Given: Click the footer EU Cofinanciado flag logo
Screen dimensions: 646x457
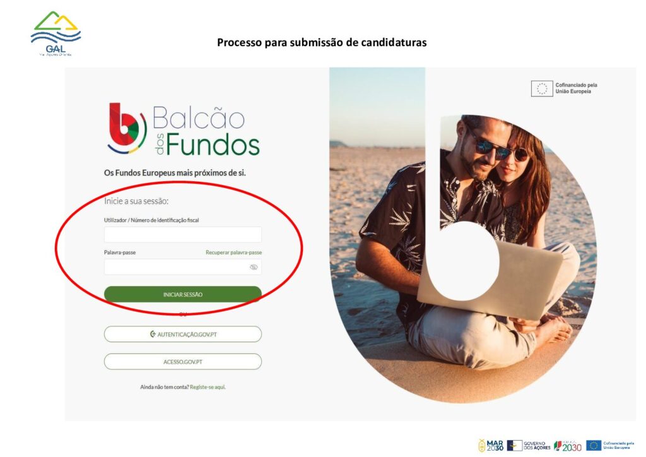Looking at the screenshot, I should coord(610,446).
